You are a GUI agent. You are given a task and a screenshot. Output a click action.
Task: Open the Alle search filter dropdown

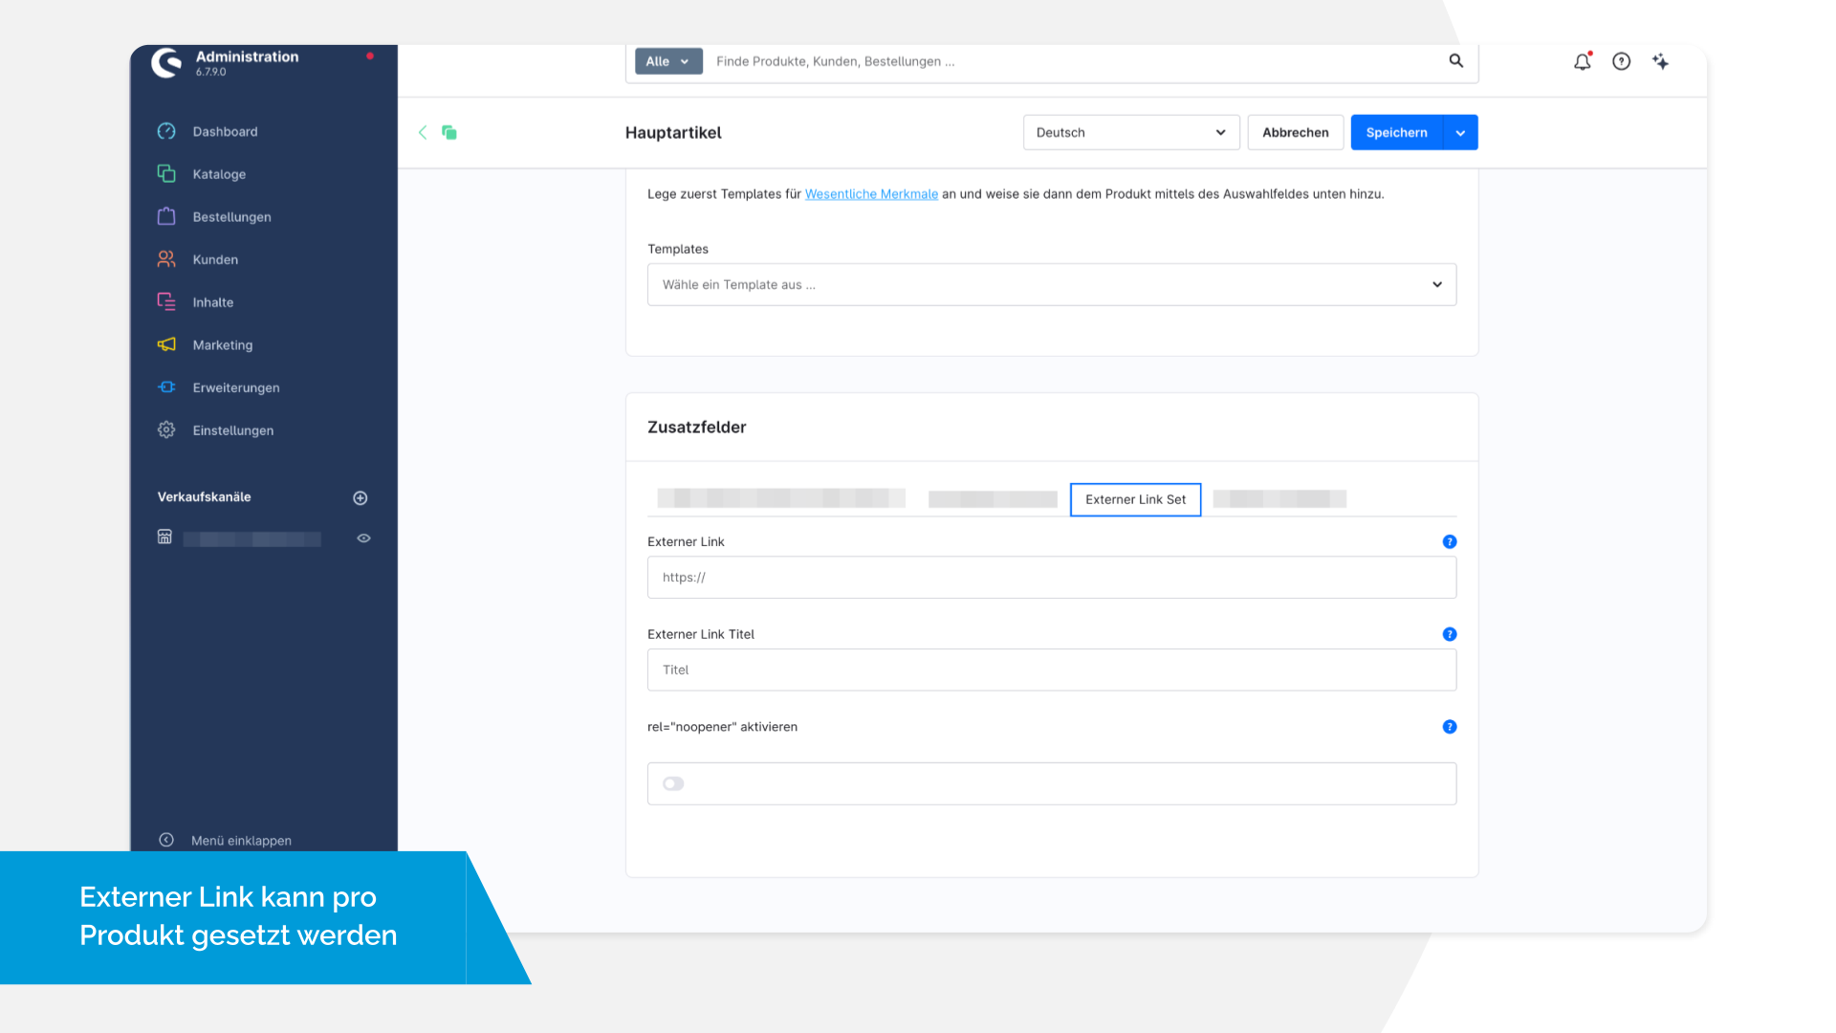point(668,61)
